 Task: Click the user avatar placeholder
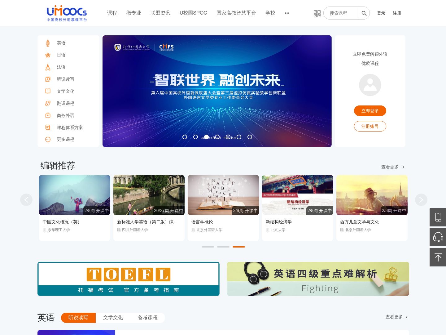[x=370, y=85]
